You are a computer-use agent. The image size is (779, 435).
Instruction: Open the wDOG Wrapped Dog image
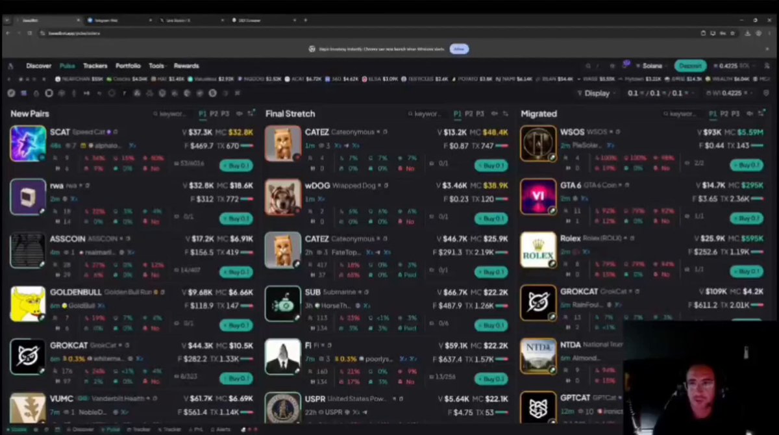tap(283, 197)
